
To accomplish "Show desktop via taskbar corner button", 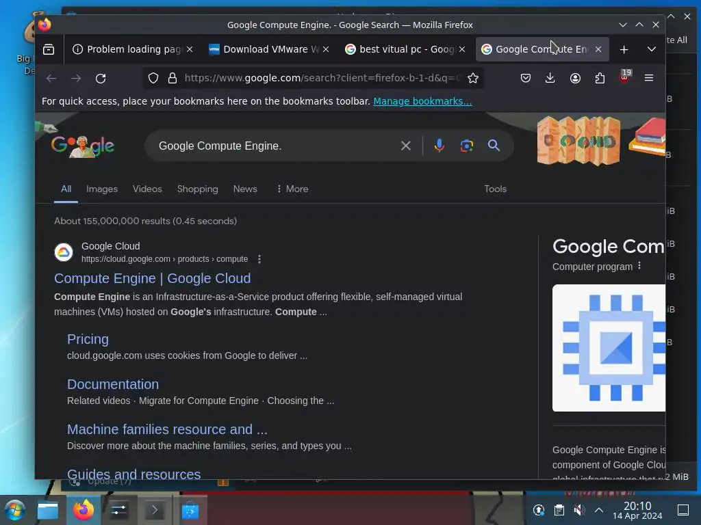I will pos(683,510).
